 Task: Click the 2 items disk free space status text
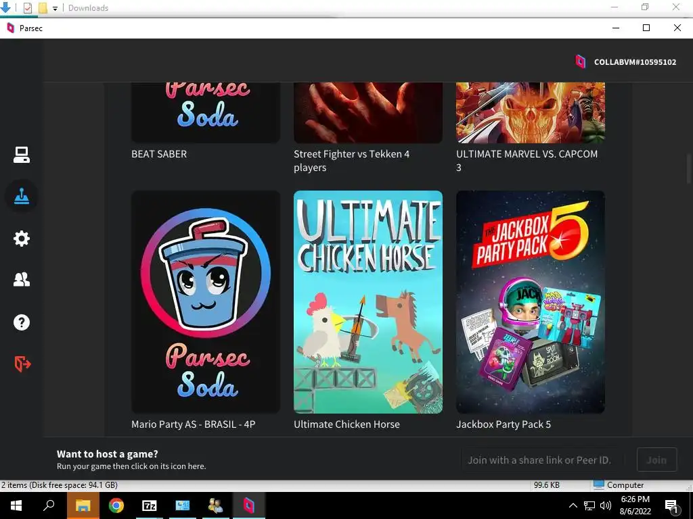pyautogui.click(x=60, y=485)
